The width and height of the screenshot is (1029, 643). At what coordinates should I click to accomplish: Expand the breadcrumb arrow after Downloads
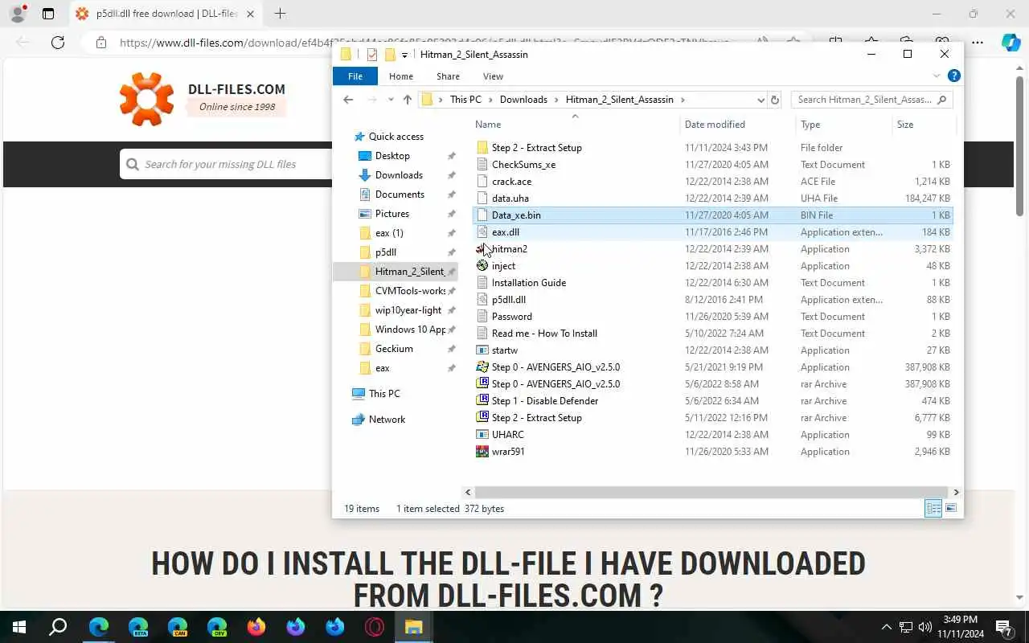point(555,100)
